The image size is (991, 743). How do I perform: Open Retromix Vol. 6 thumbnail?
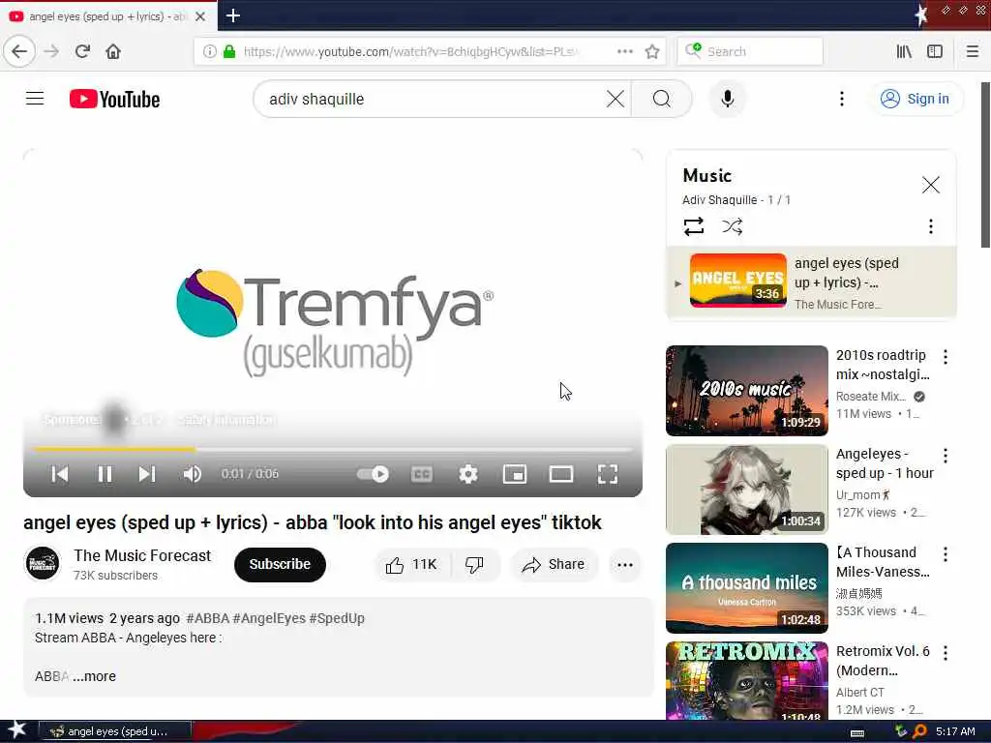pyautogui.click(x=747, y=680)
